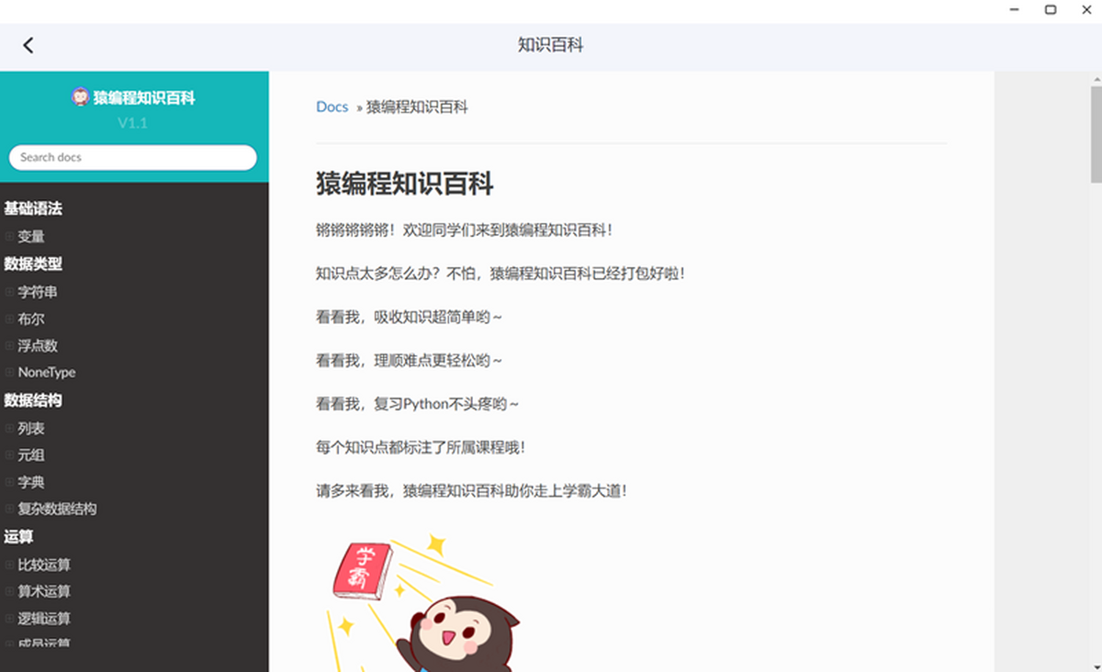This screenshot has height=672, width=1102.
Task: Click the monkey logo in sidebar header
Action: (80, 97)
